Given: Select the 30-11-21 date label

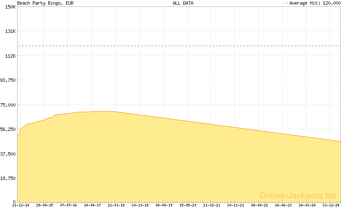Looking at the screenshot, I should click(x=235, y=205).
